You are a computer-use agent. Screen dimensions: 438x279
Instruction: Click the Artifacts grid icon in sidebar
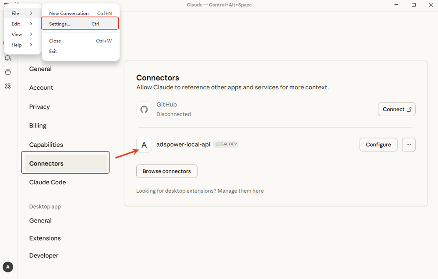click(7, 86)
